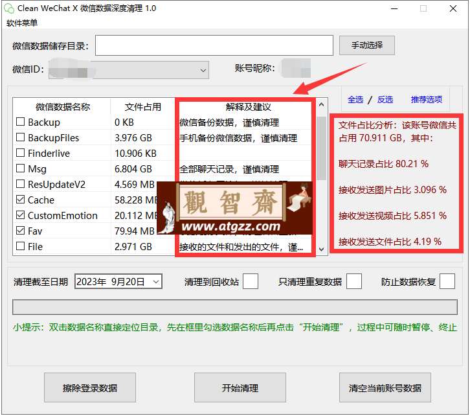Click the 解释及建议 column header
Viewport: 470px width, 416px height.
click(x=248, y=107)
